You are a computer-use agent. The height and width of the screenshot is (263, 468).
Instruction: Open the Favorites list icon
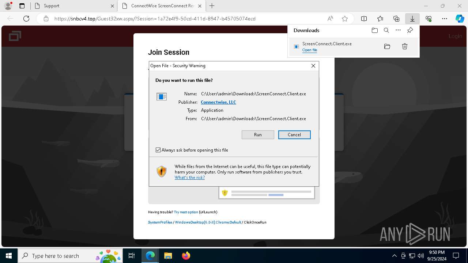[x=380, y=19]
